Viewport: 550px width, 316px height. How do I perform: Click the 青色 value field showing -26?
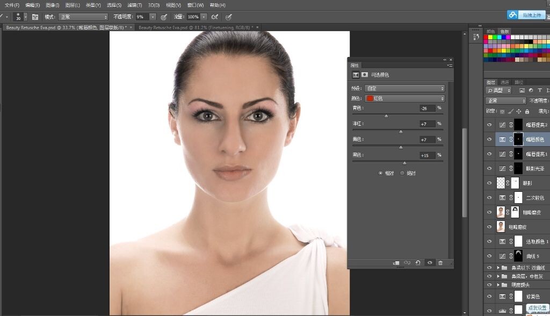tap(427, 108)
